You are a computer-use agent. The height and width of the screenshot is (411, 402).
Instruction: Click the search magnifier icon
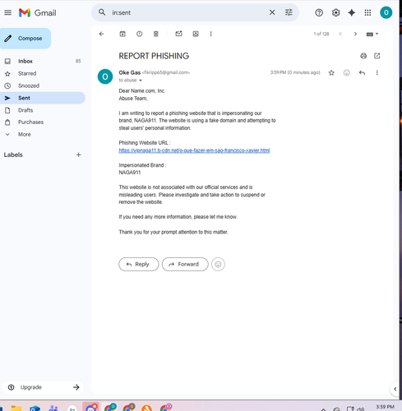(x=102, y=12)
